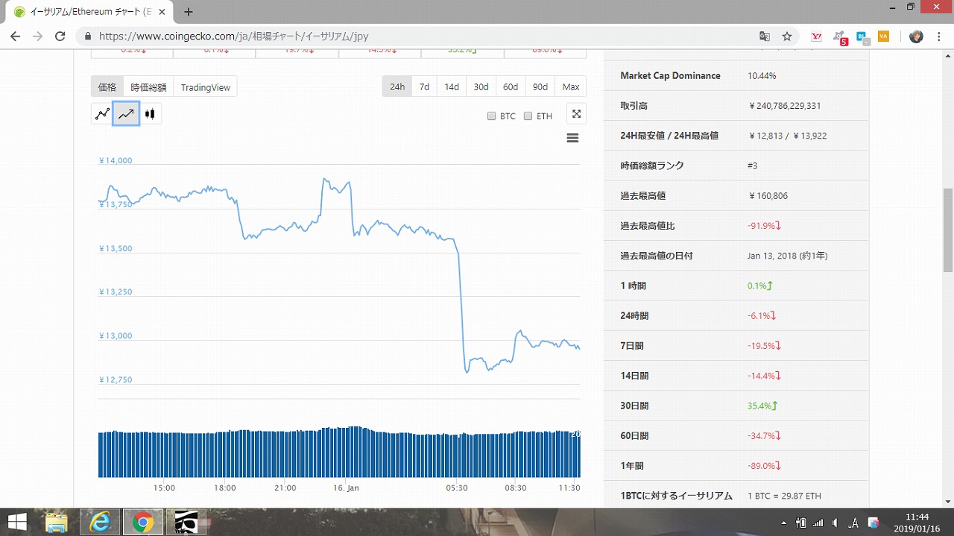This screenshot has width=954, height=536.
Task: Reload the page
Action: [60, 36]
